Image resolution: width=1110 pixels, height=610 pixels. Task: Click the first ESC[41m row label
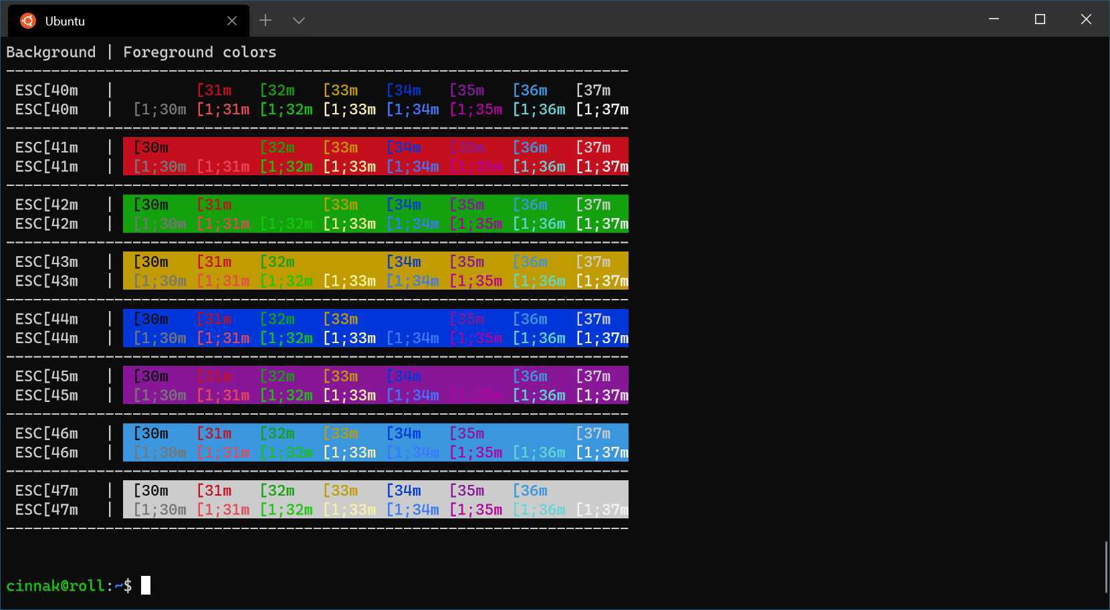(47, 148)
